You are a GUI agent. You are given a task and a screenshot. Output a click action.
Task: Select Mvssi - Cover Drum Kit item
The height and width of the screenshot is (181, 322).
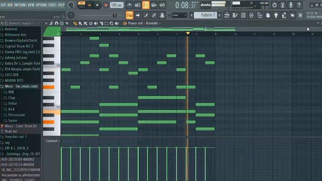(21, 126)
